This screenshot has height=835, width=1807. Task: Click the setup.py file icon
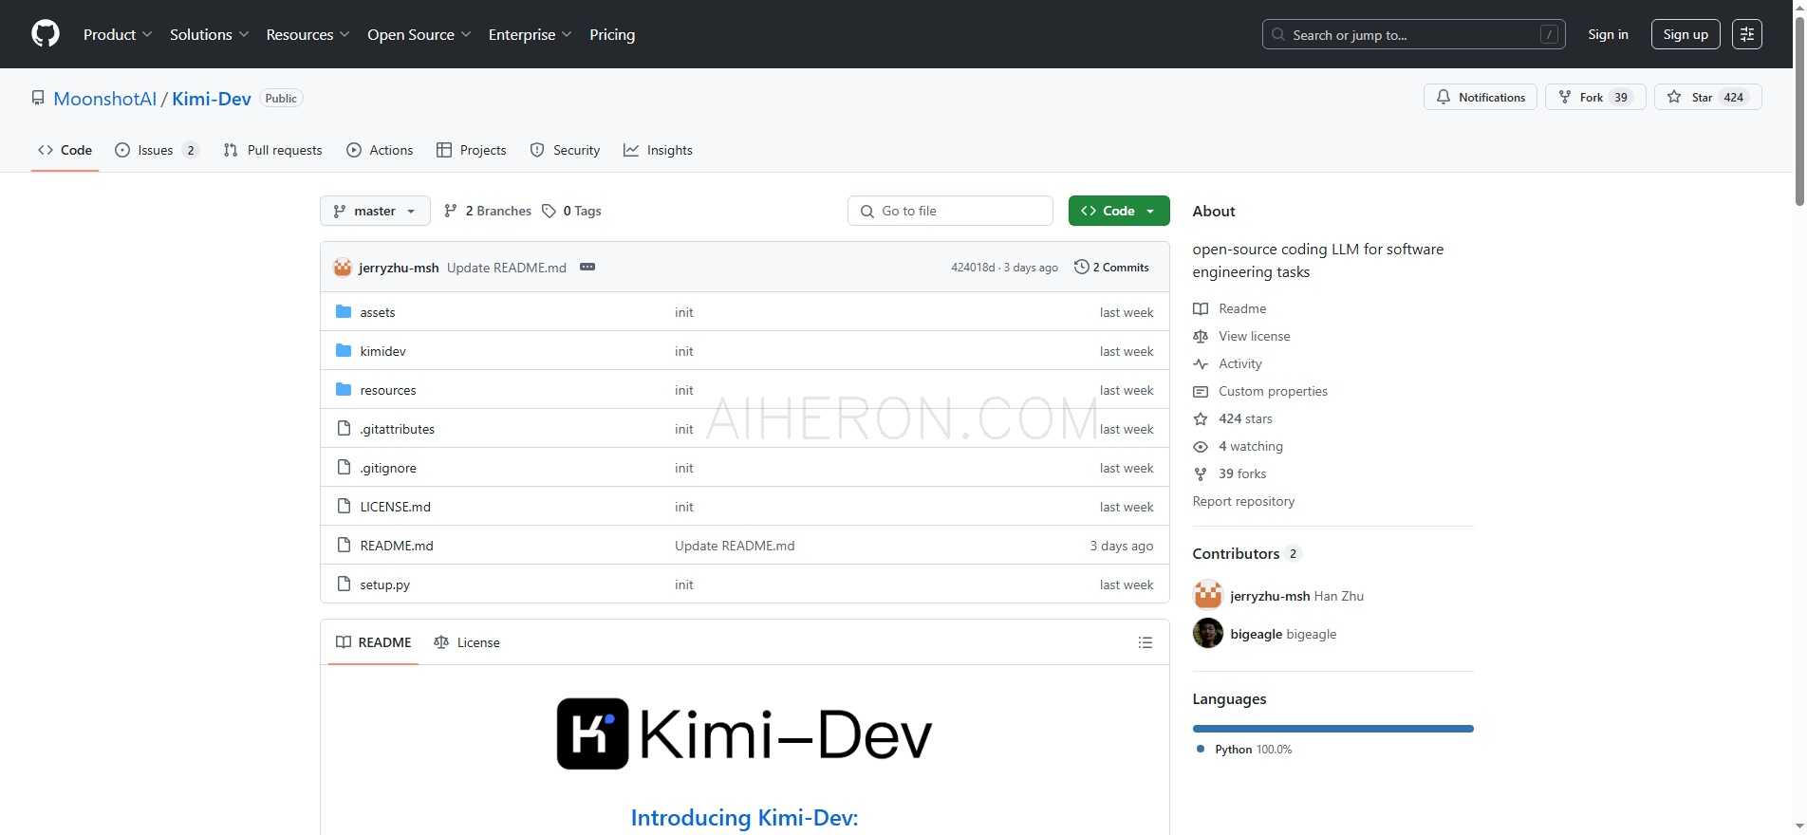pos(345,584)
